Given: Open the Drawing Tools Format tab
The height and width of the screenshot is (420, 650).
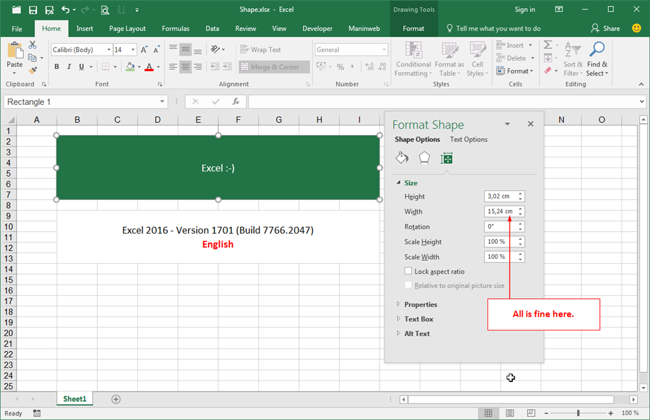Looking at the screenshot, I should point(413,29).
